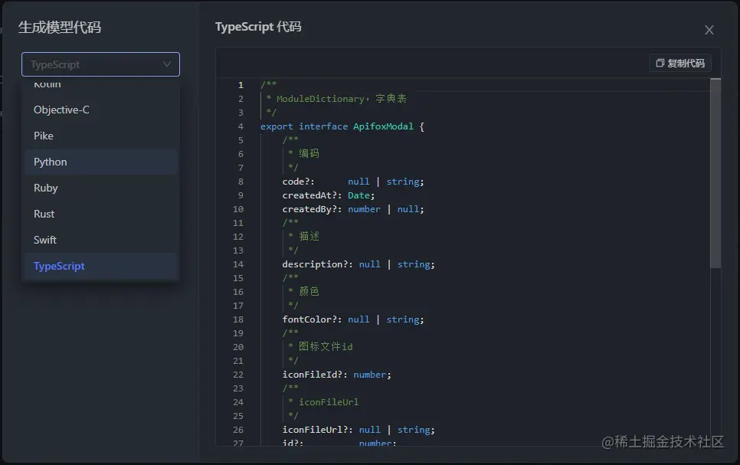
Task: Click the '描述' comment on line 12
Action: (304, 237)
